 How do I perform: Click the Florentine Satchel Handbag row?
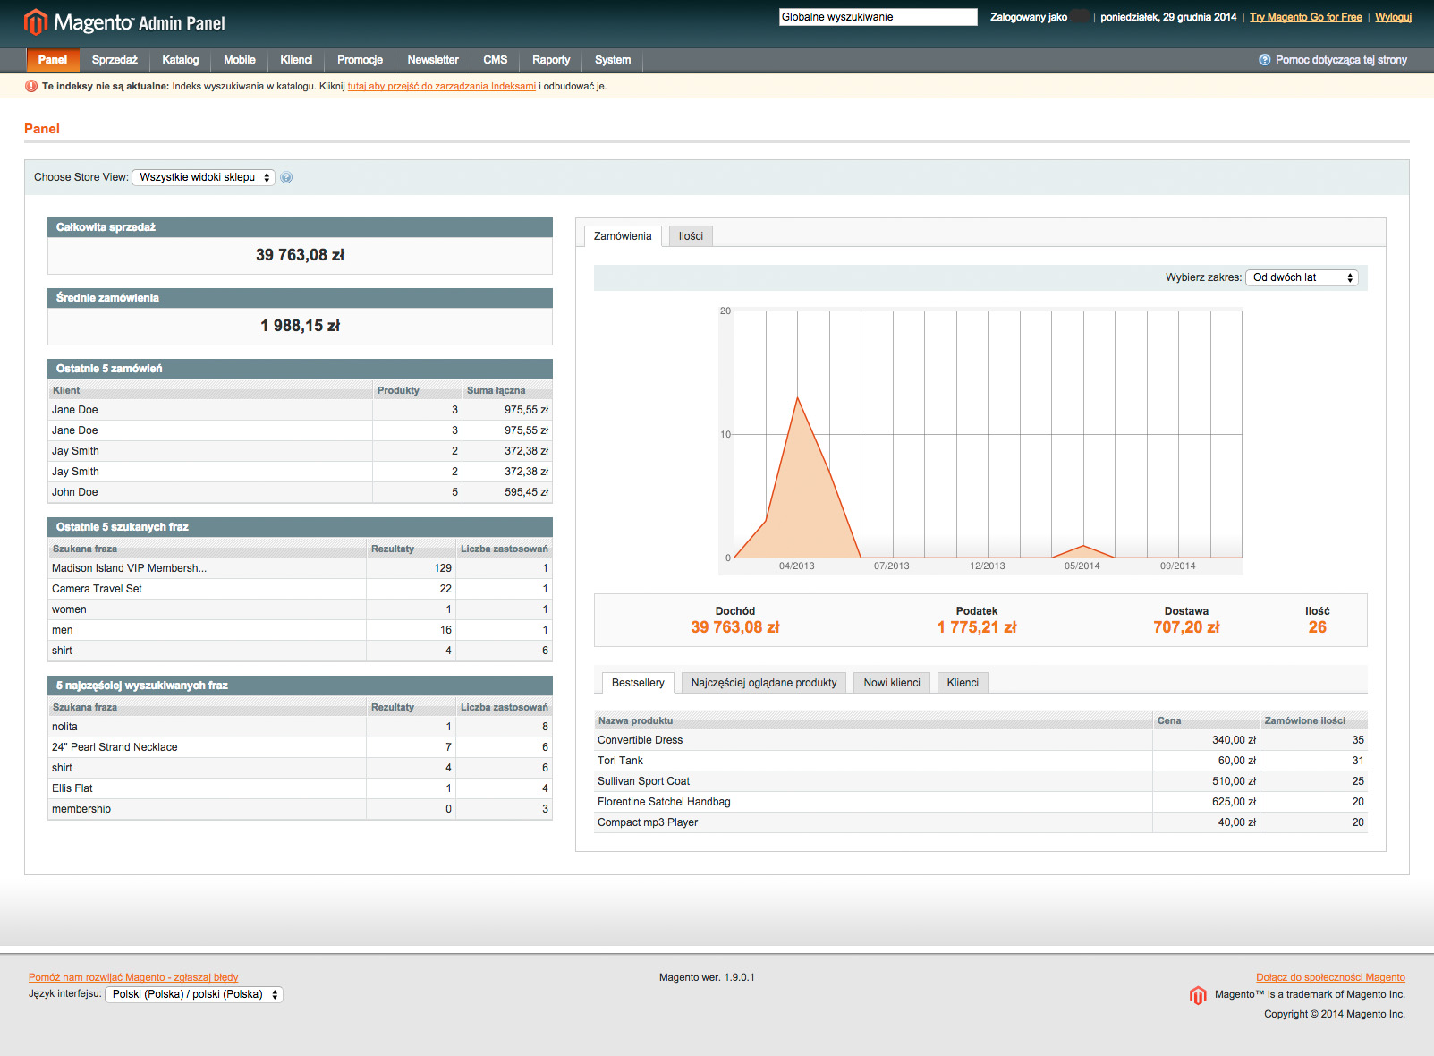(980, 802)
